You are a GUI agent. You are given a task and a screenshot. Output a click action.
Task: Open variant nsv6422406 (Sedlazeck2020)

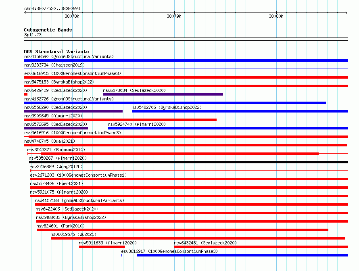click(67, 209)
